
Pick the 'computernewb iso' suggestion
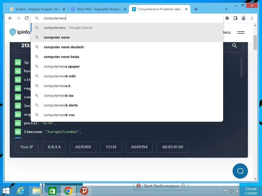pyautogui.click(x=127, y=95)
